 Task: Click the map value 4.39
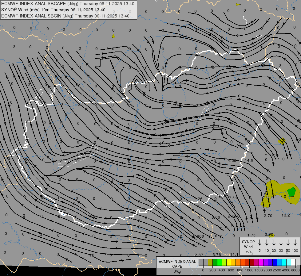point(232,160)
